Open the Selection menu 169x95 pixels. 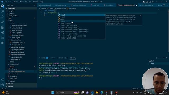pyautogui.click(x=16, y=2)
